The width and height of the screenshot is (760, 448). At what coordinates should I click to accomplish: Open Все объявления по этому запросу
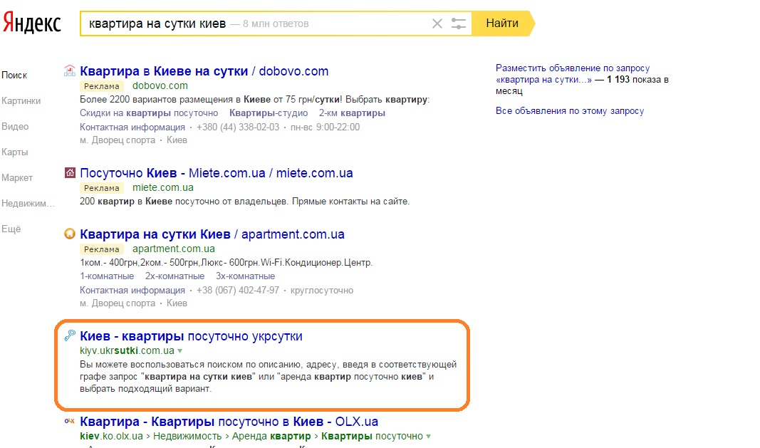coord(570,111)
